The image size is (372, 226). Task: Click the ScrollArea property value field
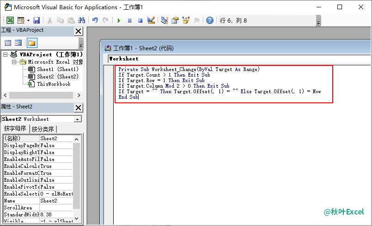pos(56,208)
